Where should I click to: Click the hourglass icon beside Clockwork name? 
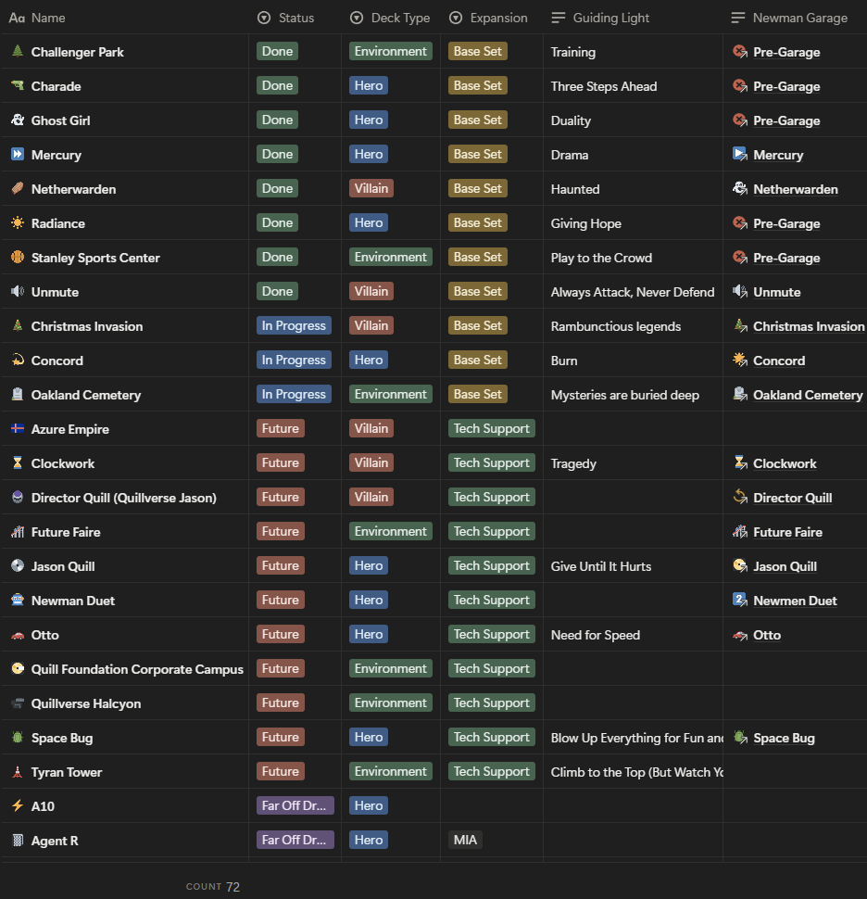tap(17, 463)
